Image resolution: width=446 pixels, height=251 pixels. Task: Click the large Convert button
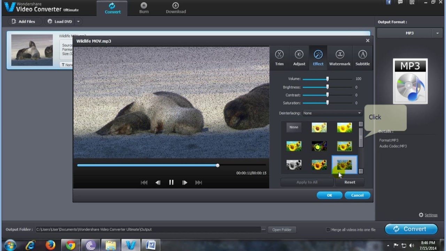(x=411, y=229)
